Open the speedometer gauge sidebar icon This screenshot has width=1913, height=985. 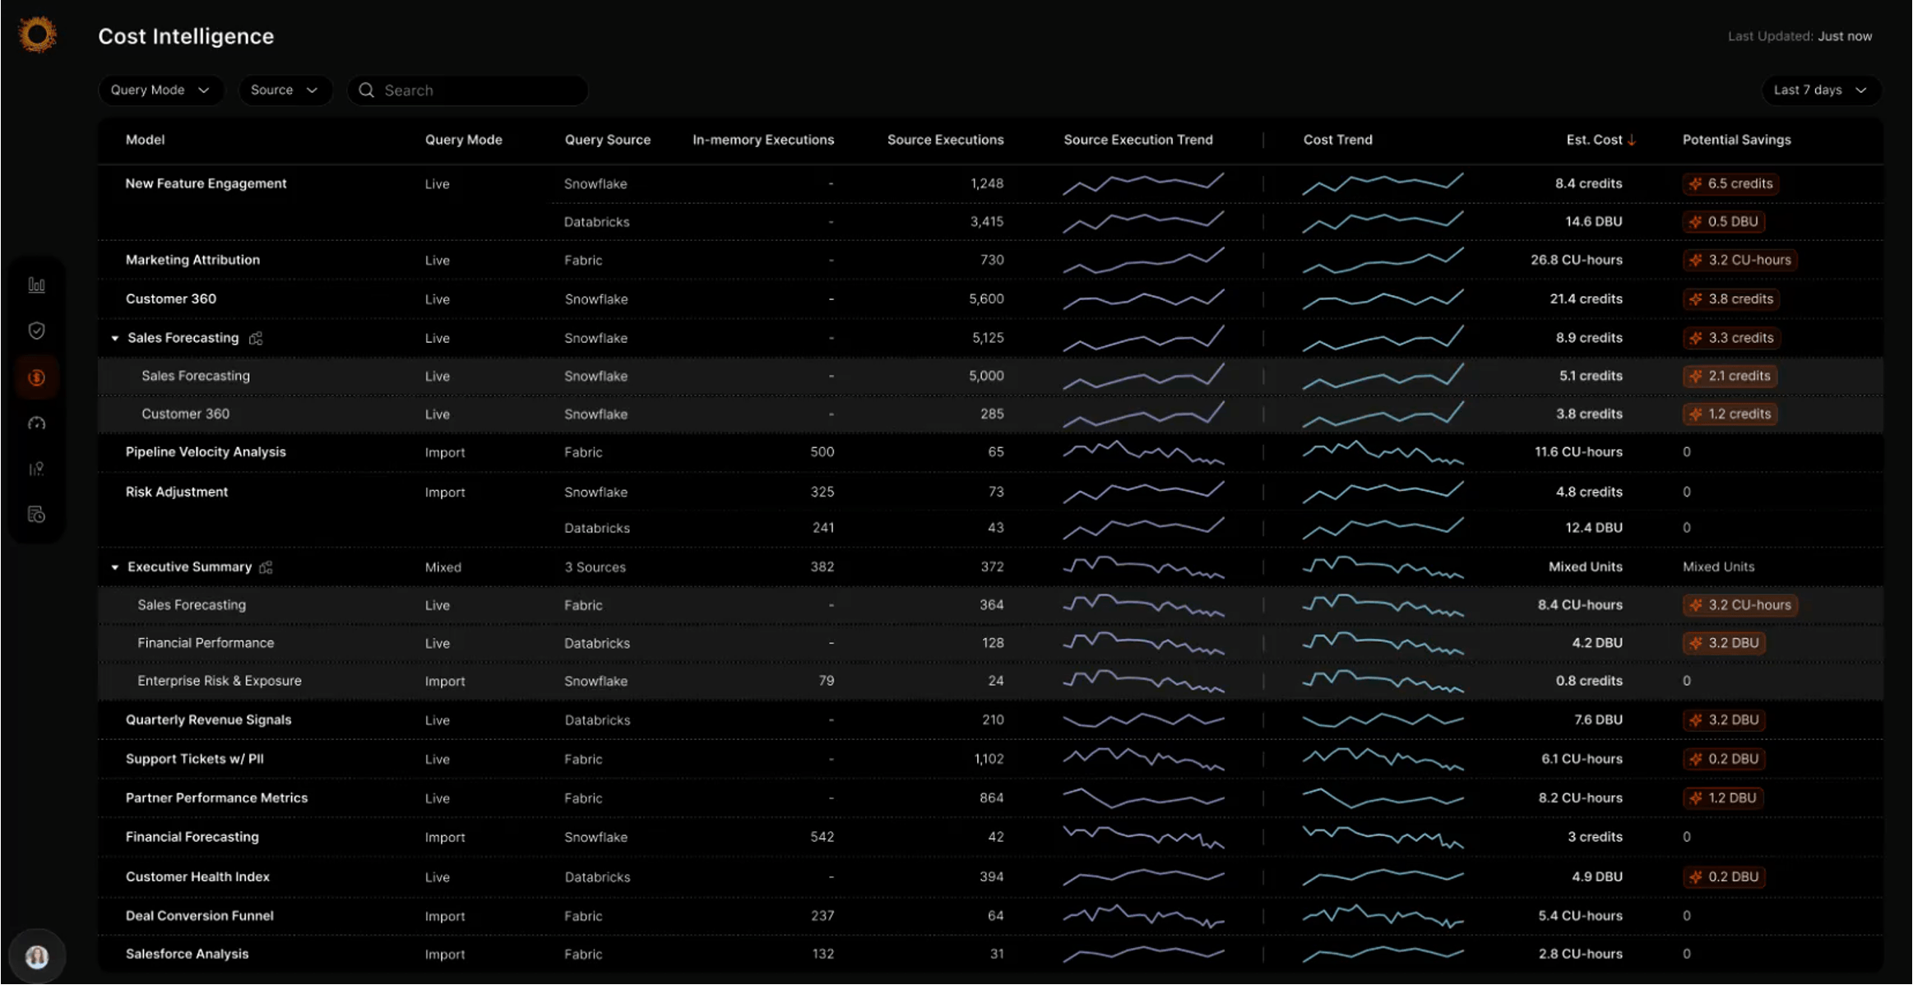click(x=36, y=423)
